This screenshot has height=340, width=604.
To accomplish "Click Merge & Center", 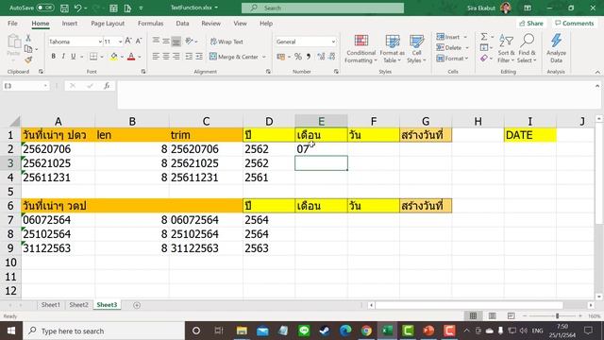I will pos(234,57).
